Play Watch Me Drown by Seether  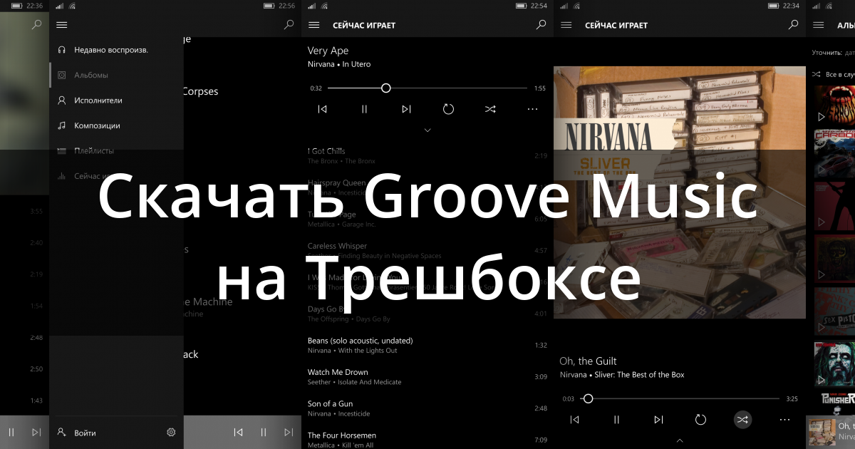point(427,376)
